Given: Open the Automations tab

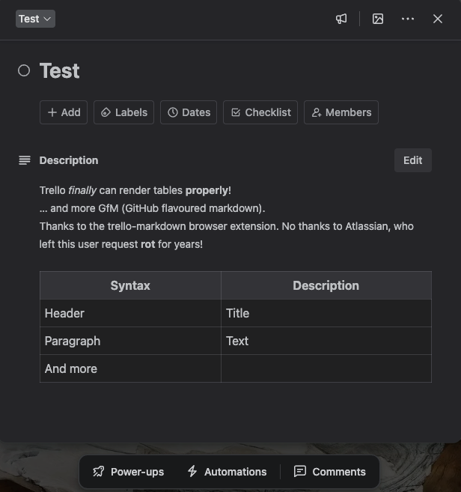Looking at the screenshot, I should 227,472.
